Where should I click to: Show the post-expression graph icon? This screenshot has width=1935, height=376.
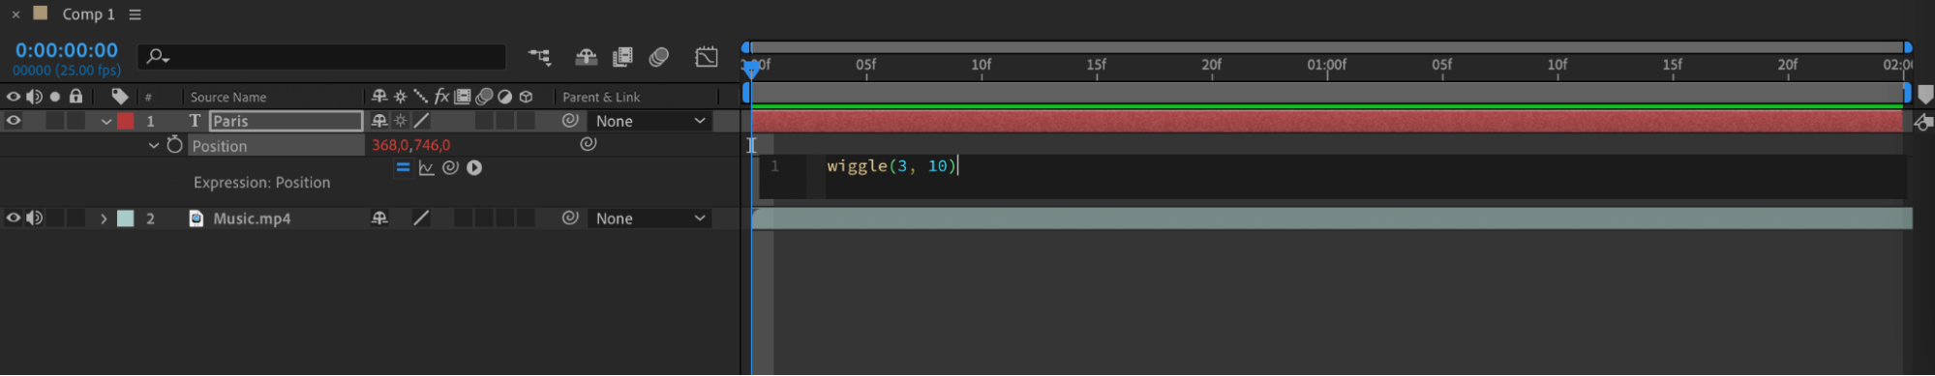426,168
